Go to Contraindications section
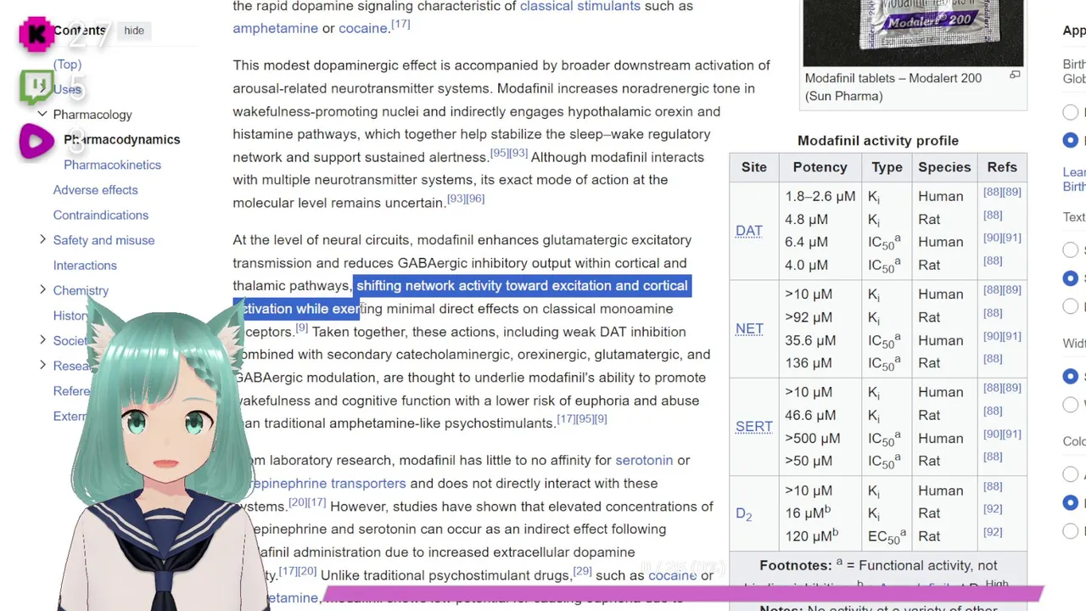 tap(101, 215)
